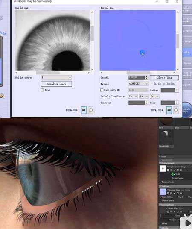This screenshot has width=192, height=229.
Task: Open the Method dropdown
Action: (x=138, y=84)
